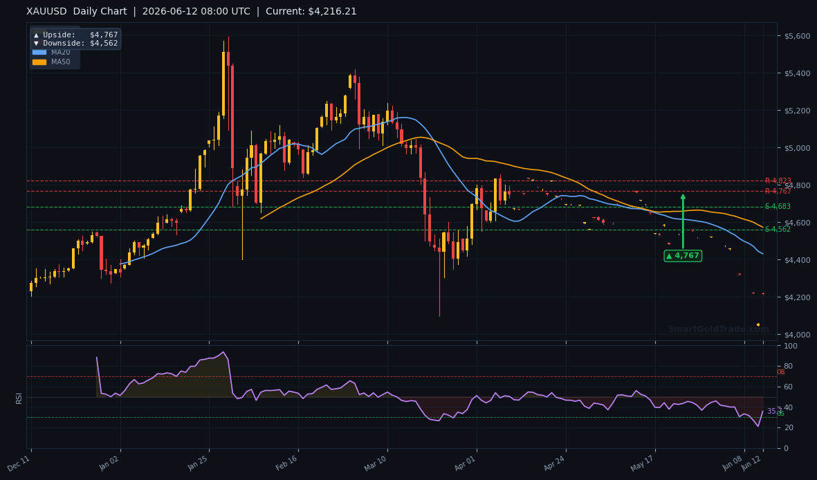Click the RSI axis value 60
The width and height of the screenshot is (817, 480).
pos(789,387)
